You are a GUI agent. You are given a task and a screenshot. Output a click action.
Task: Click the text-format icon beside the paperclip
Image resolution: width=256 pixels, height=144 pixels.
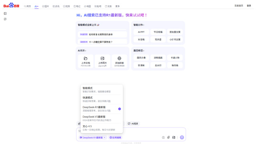tap(163, 138)
